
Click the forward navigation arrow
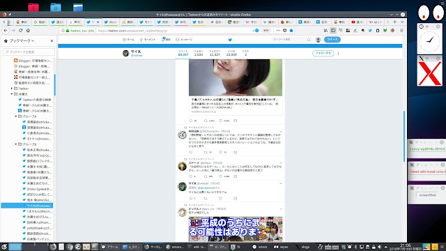(13, 31)
